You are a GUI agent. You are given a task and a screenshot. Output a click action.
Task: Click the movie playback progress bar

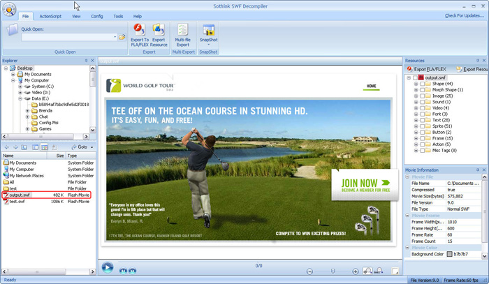tap(259, 262)
